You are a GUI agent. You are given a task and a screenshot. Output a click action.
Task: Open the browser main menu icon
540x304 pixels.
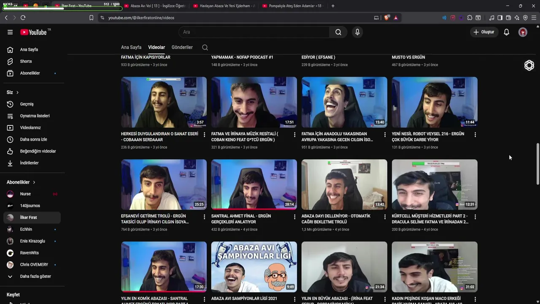click(x=534, y=18)
